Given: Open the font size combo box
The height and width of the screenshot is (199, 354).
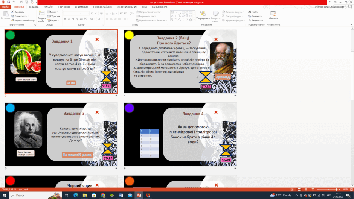Looking at the screenshot, I should pyautogui.click(x=86, y=14).
